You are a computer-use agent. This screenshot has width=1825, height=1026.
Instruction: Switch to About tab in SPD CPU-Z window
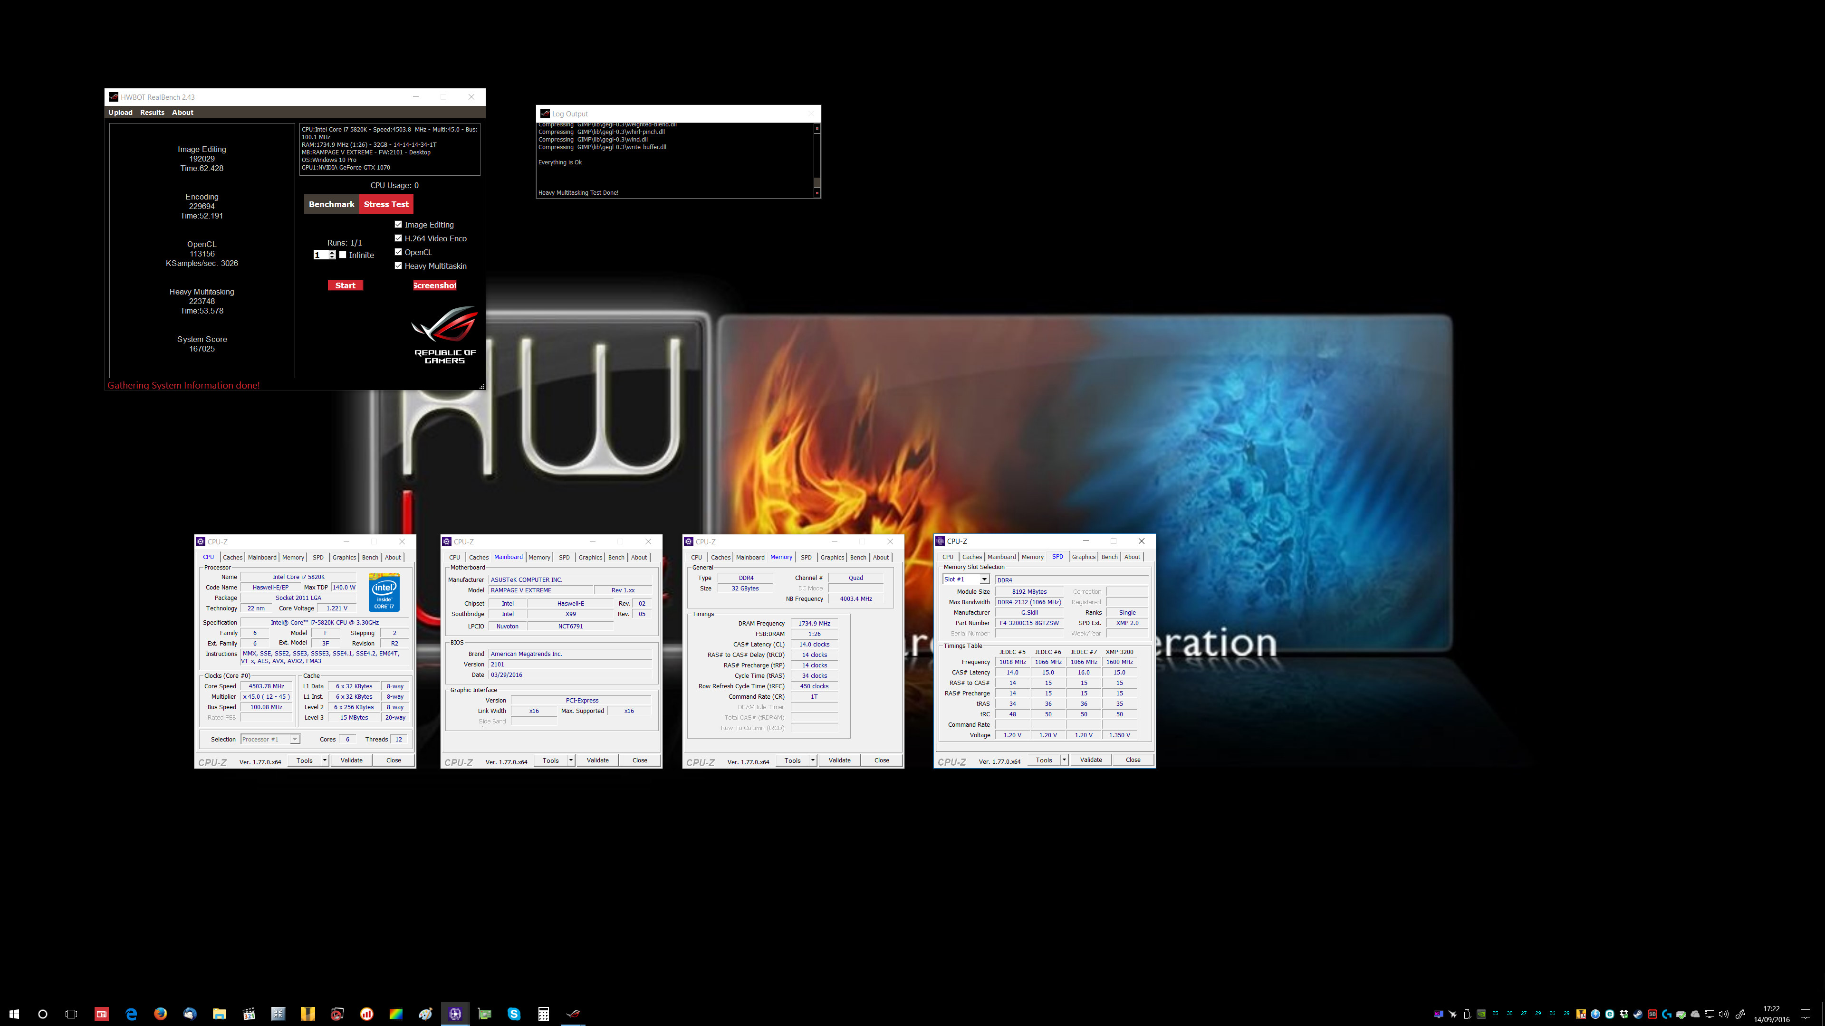pos(1132,557)
